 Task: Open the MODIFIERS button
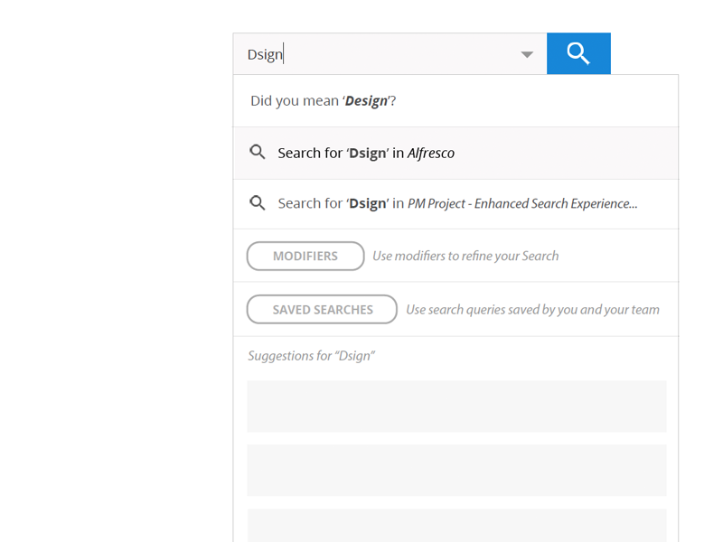tap(305, 257)
